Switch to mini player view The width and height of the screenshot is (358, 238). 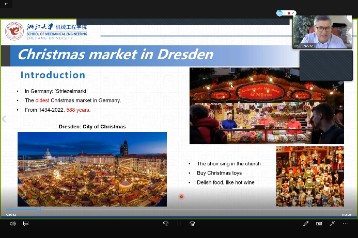coord(319,224)
